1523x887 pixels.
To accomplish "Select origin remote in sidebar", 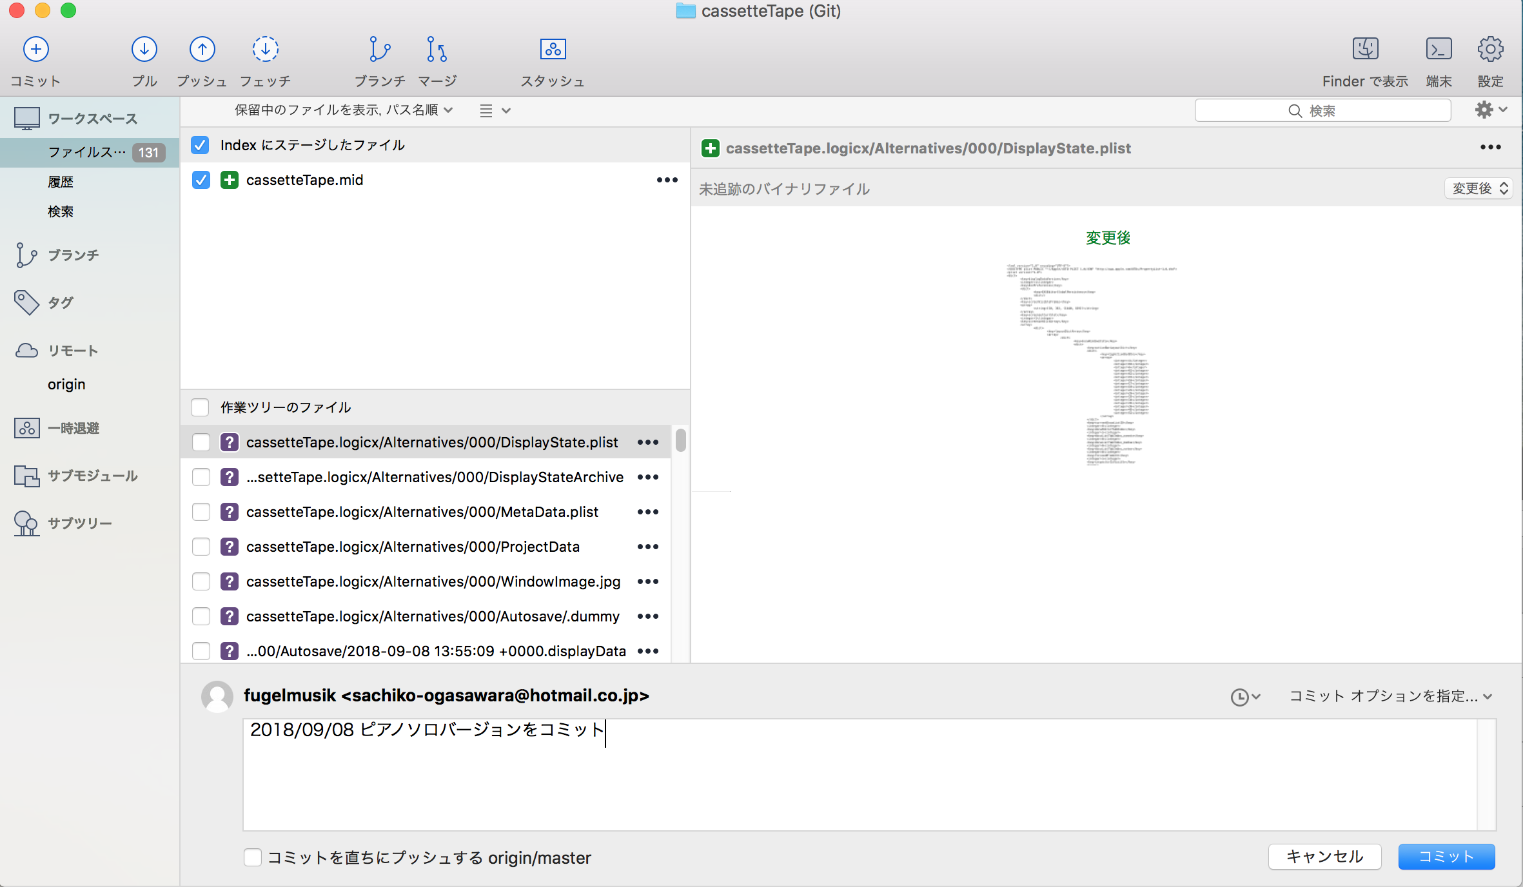I will 66,384.
